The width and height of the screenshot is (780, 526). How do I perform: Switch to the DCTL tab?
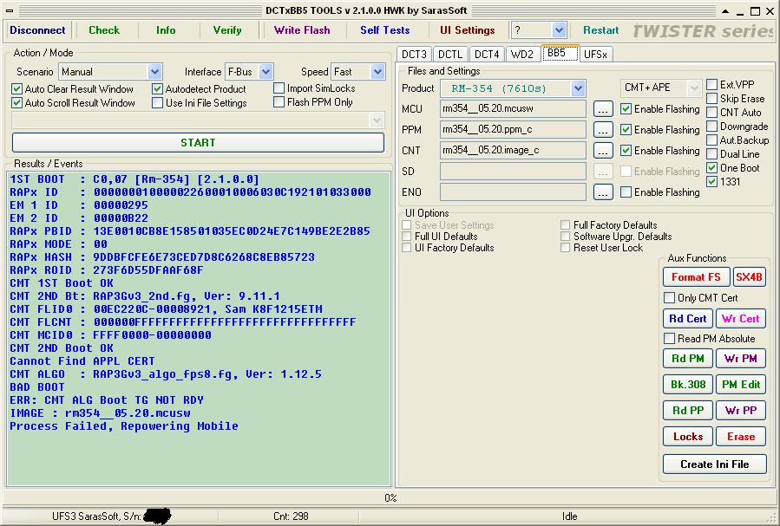click(450, 54)
